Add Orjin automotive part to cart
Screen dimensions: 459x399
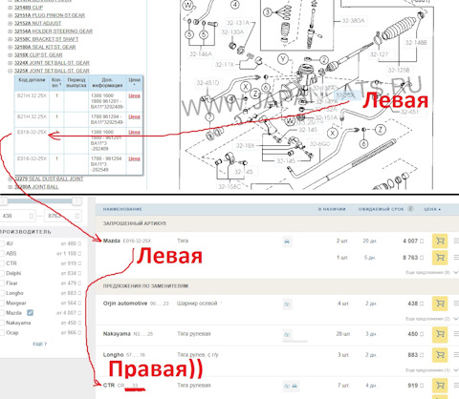pos(440,304)
